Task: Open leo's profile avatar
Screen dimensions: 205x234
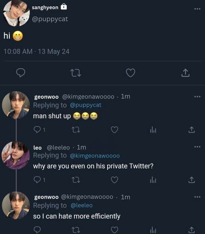Action: (x=15, y=155)
